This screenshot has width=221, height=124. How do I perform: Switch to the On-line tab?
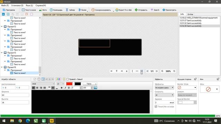tap(190, 14)
